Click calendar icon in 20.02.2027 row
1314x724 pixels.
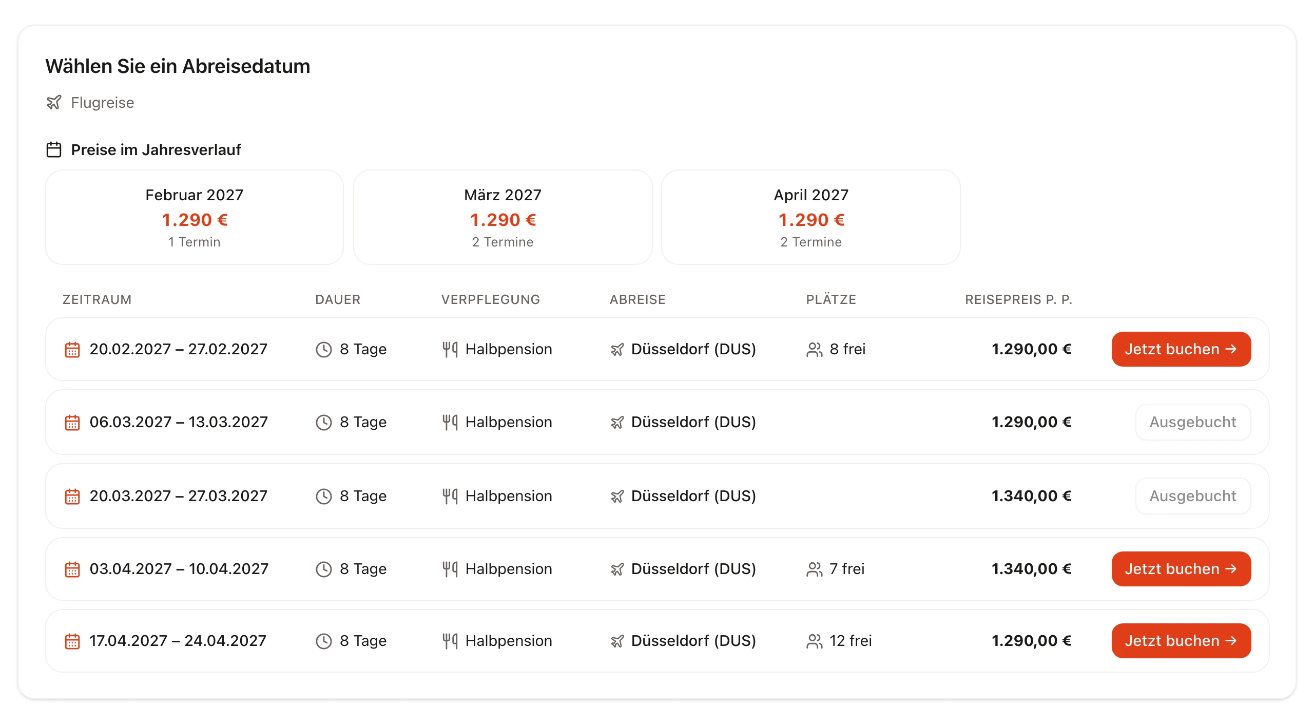[72, 350]
